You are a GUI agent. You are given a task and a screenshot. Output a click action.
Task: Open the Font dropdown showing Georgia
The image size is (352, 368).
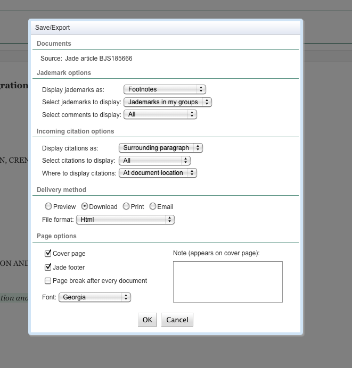click(94, 297)
